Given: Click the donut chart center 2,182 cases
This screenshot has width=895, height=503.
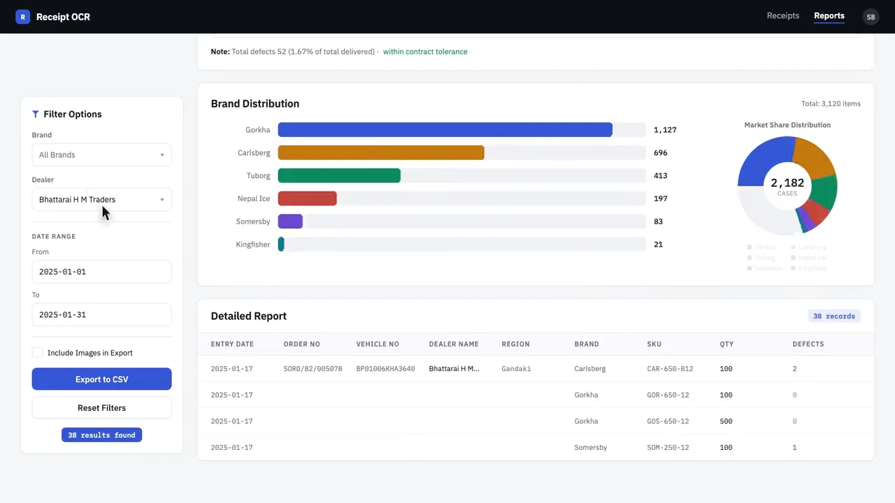Looking at the screenshot, I should [x=787, y=186].
